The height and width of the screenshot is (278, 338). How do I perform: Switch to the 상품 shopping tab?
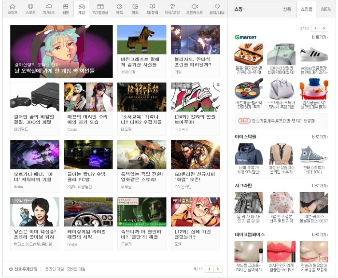[287, 9]
